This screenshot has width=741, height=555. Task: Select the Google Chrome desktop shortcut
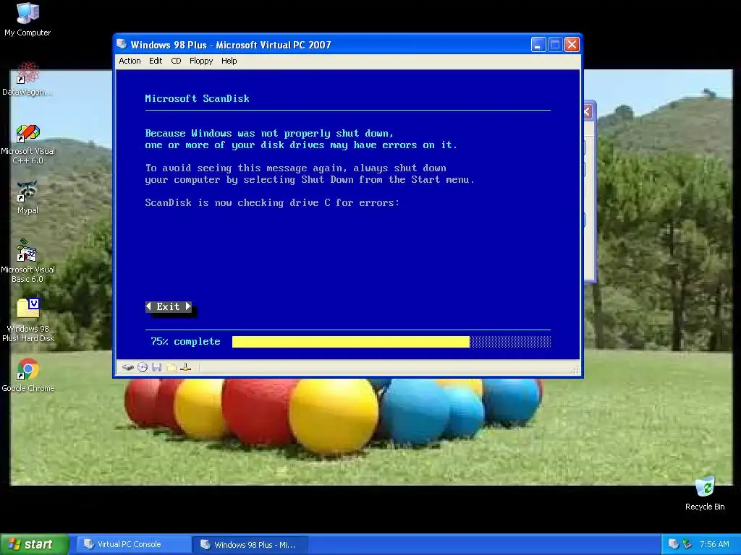[27, 376]
